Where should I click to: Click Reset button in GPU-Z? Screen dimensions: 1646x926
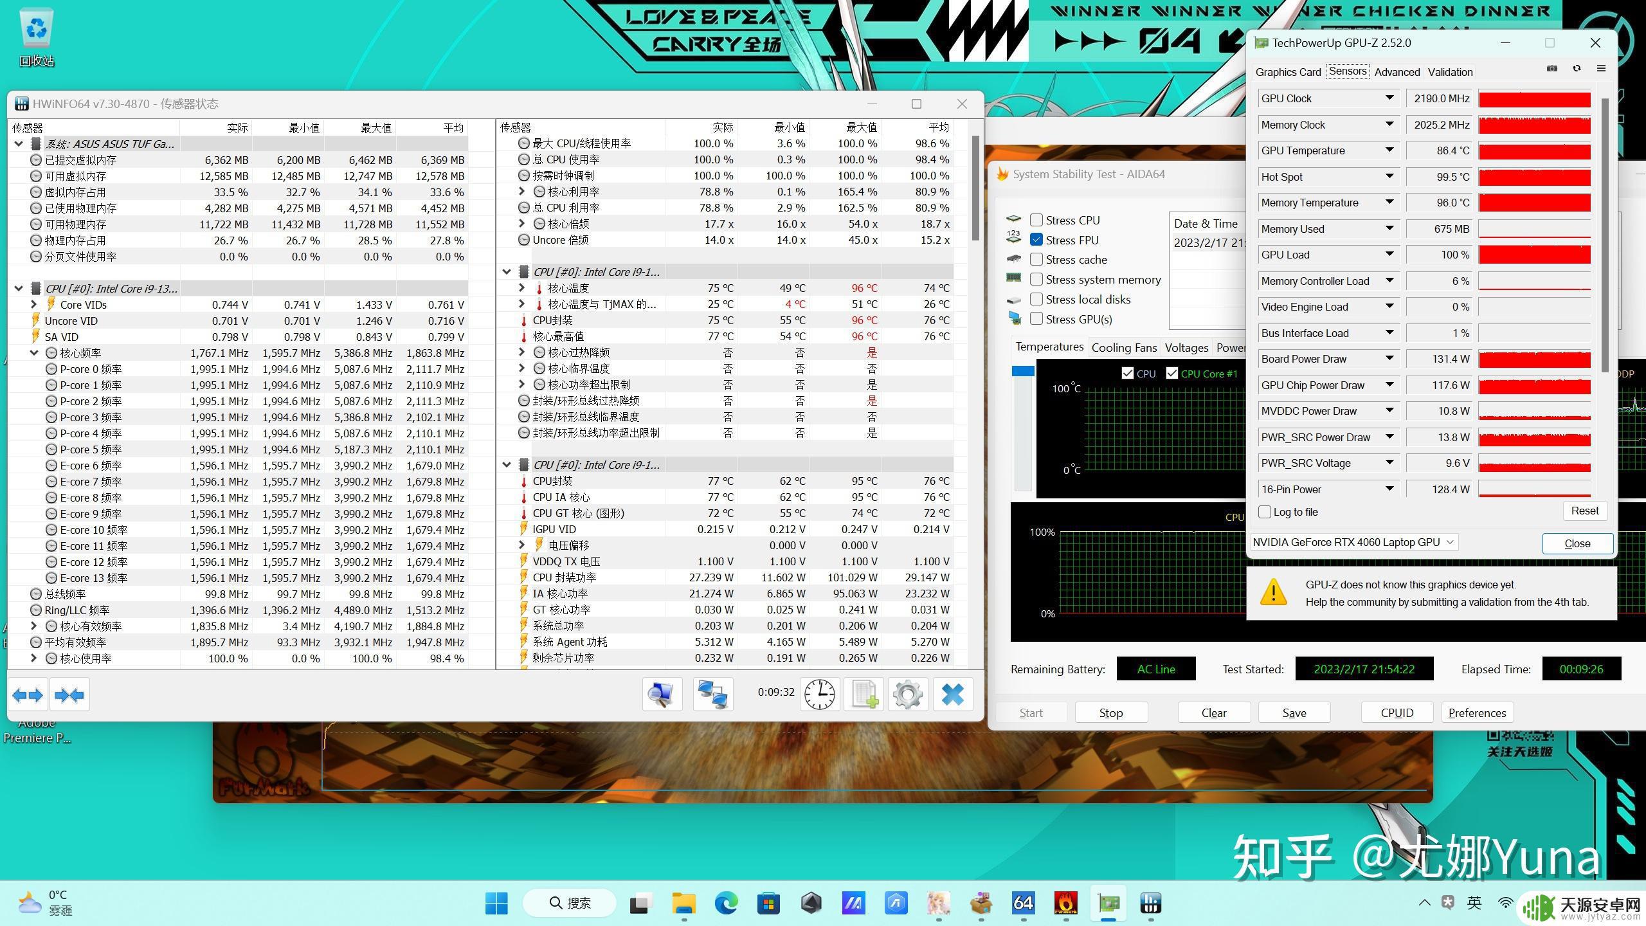pos(1584,511)
